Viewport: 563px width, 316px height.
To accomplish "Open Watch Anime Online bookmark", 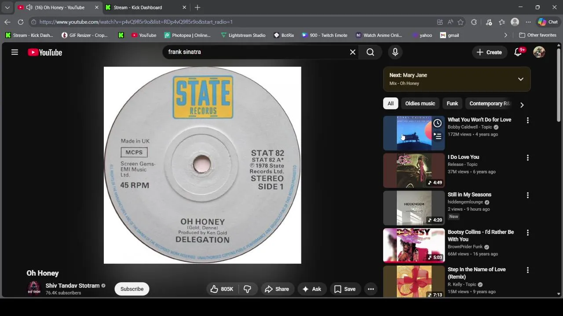I will [379, 35].
